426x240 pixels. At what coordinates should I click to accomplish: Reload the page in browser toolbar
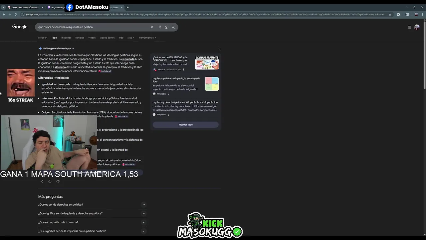pos(15,14)
